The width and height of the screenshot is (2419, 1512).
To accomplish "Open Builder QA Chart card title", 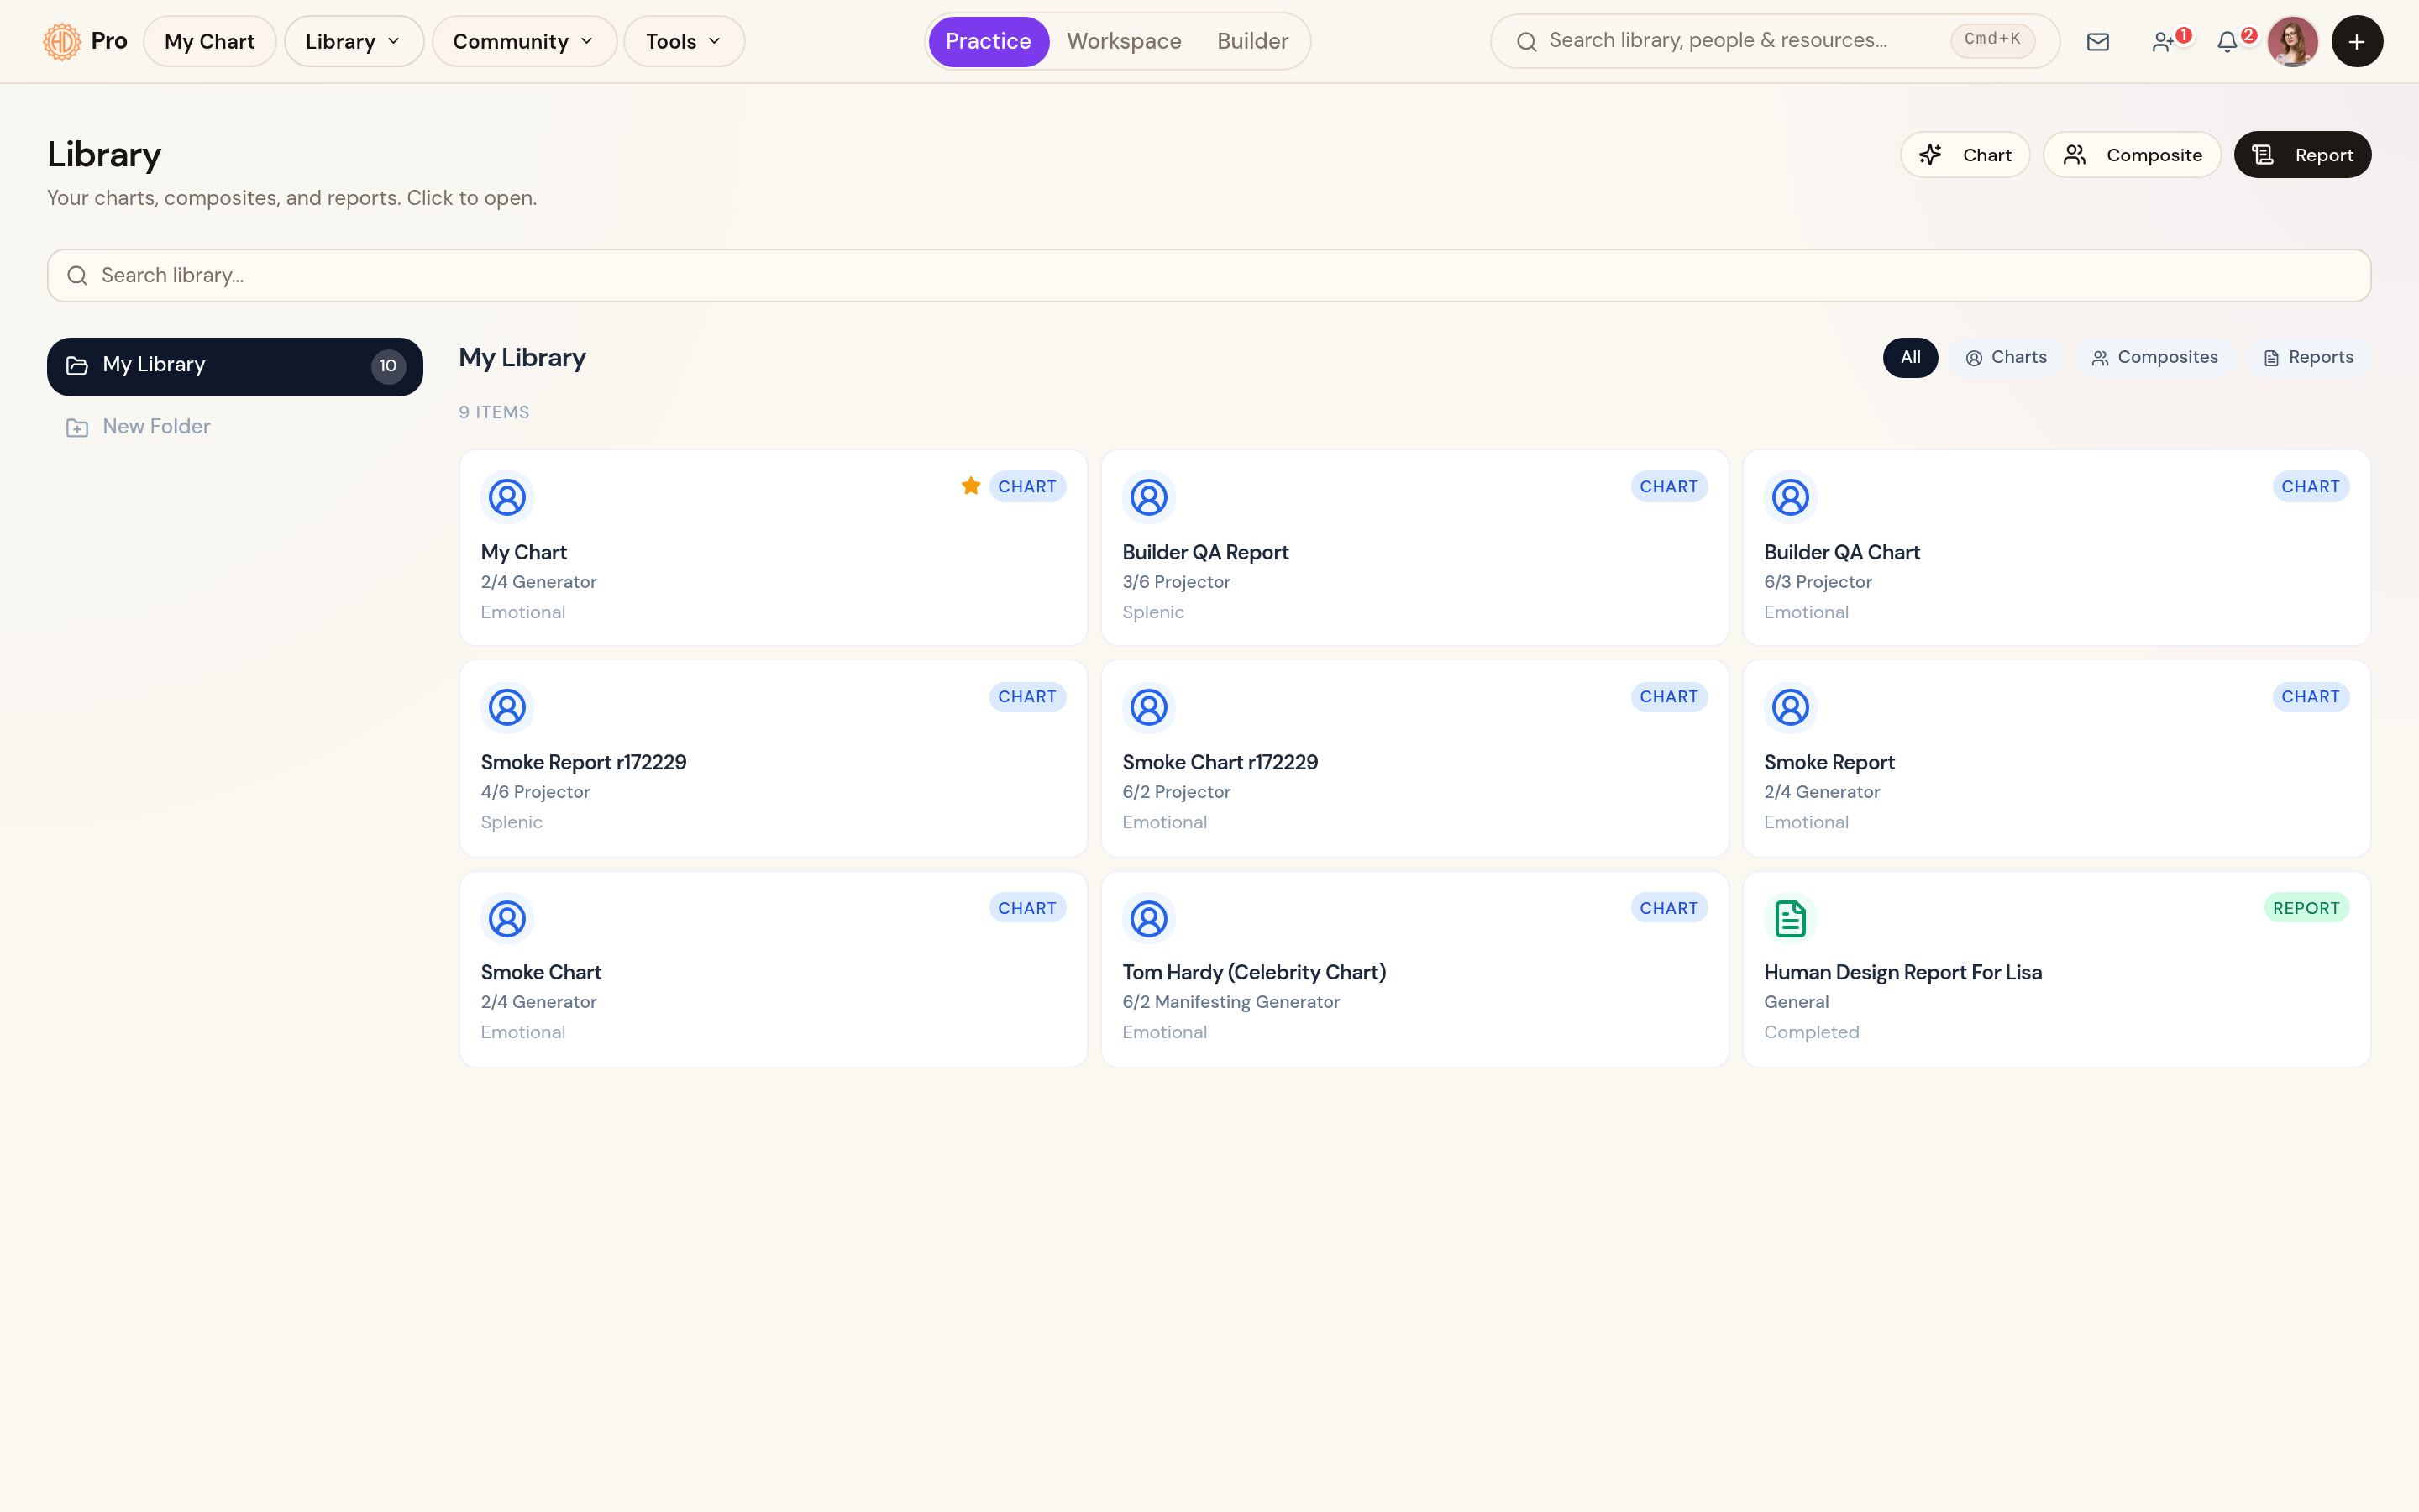I will pyautogui.click(x=1841, y=552).
